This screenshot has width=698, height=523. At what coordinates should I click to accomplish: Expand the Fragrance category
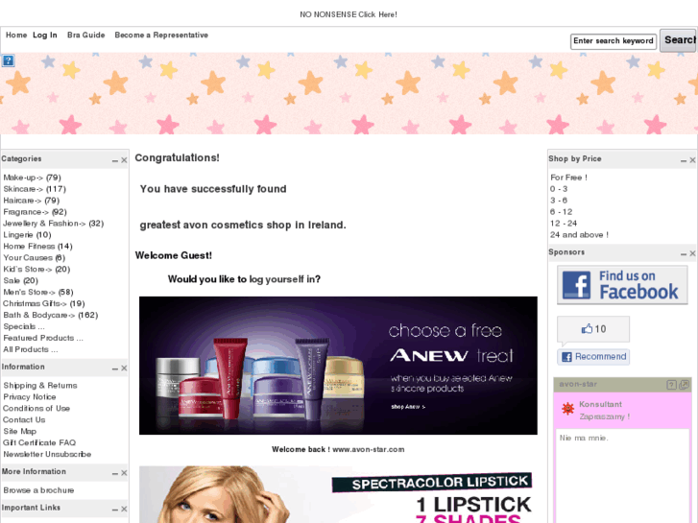click(26, 212)
